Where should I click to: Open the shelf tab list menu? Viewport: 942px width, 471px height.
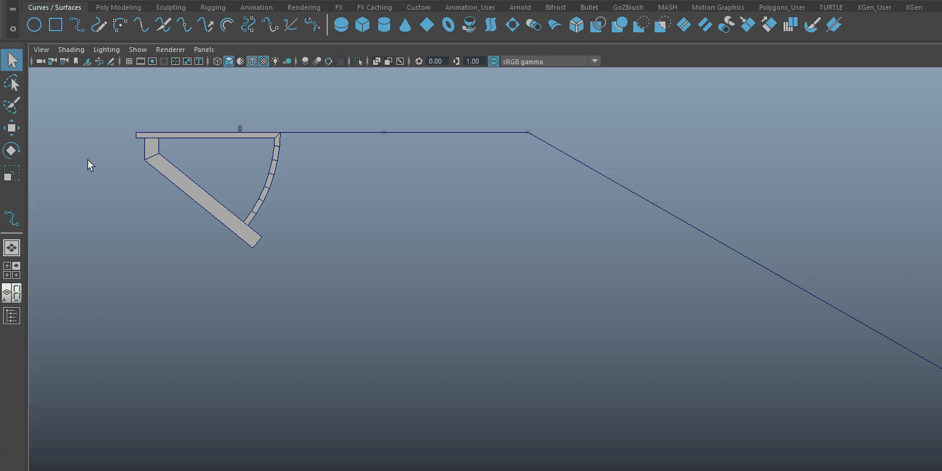[13, 9]
